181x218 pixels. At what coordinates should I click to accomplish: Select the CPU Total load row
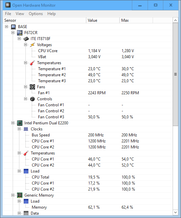tap(87, 177)
